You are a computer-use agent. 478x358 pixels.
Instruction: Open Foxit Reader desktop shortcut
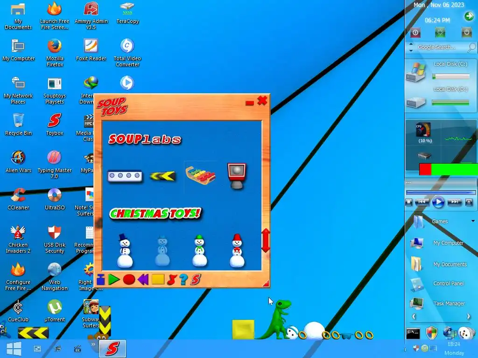91,50
